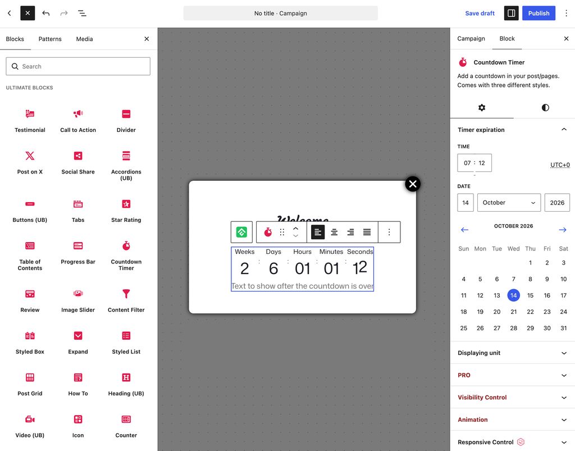
Task: Insert the Star Rating block
Action: coord(126,211)
